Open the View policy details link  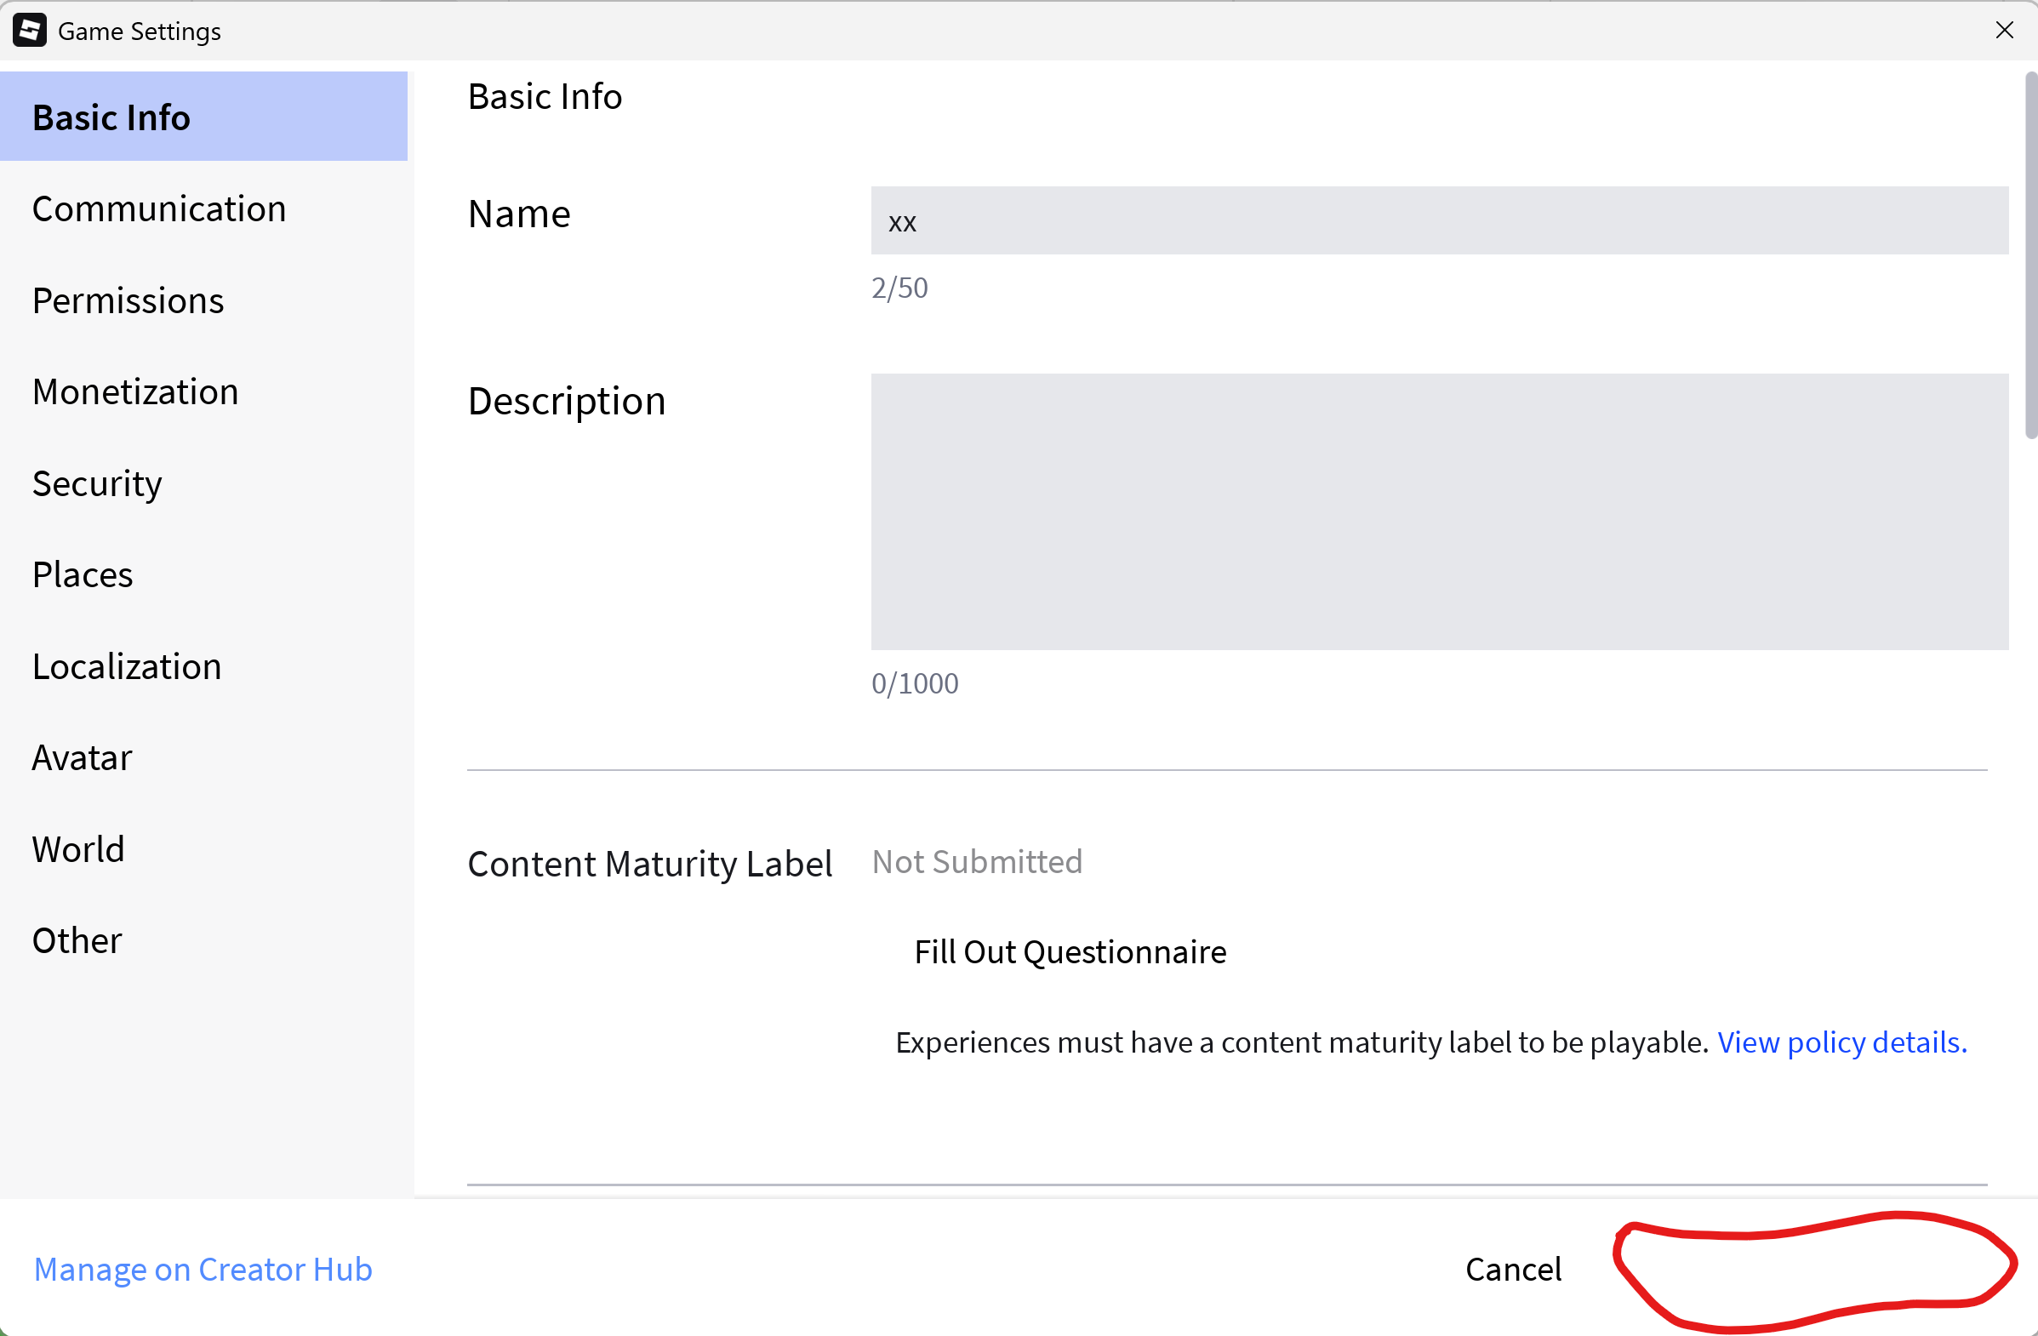pyautogui.click(x=1842, y=1042)
